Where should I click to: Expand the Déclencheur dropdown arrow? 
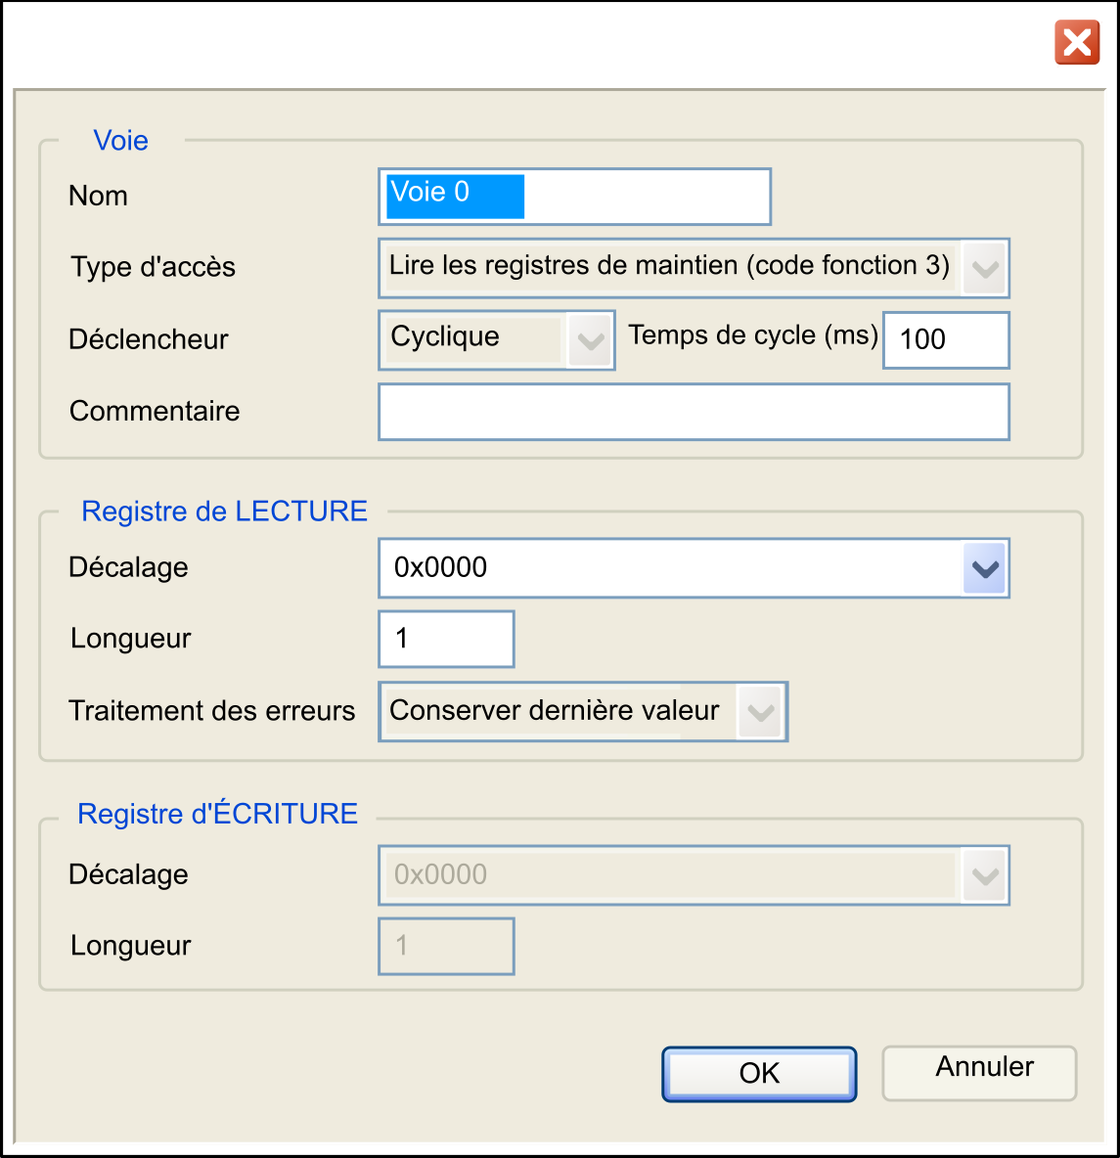coord(590,340)
